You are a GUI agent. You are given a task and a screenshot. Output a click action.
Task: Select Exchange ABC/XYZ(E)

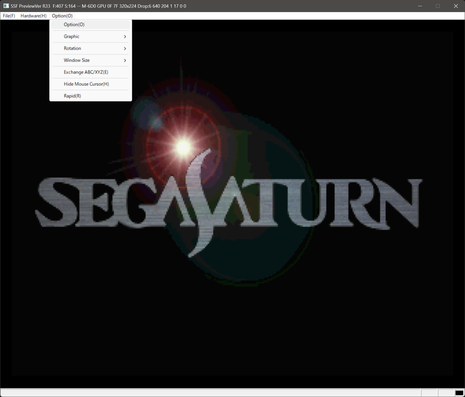pos(91,72)
